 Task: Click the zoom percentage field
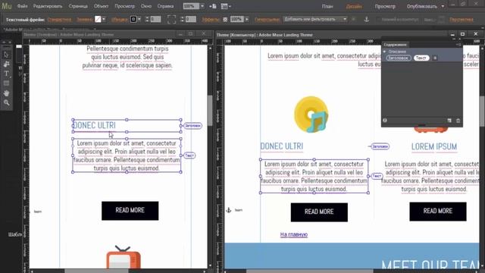191,6
